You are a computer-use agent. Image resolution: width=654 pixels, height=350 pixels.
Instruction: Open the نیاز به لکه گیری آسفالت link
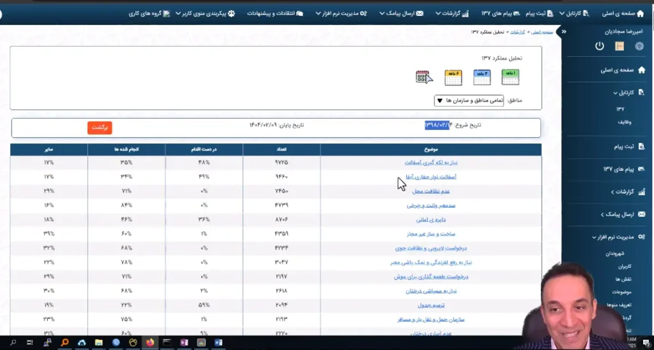coord(430,163)
